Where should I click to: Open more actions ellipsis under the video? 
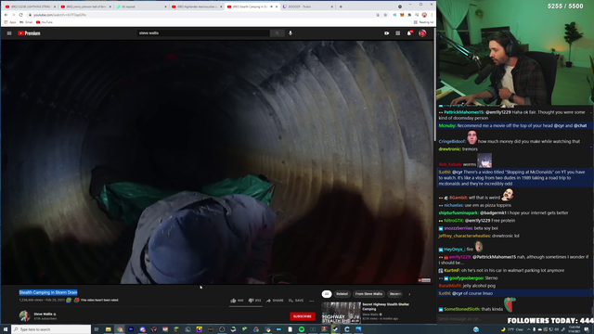312,301
